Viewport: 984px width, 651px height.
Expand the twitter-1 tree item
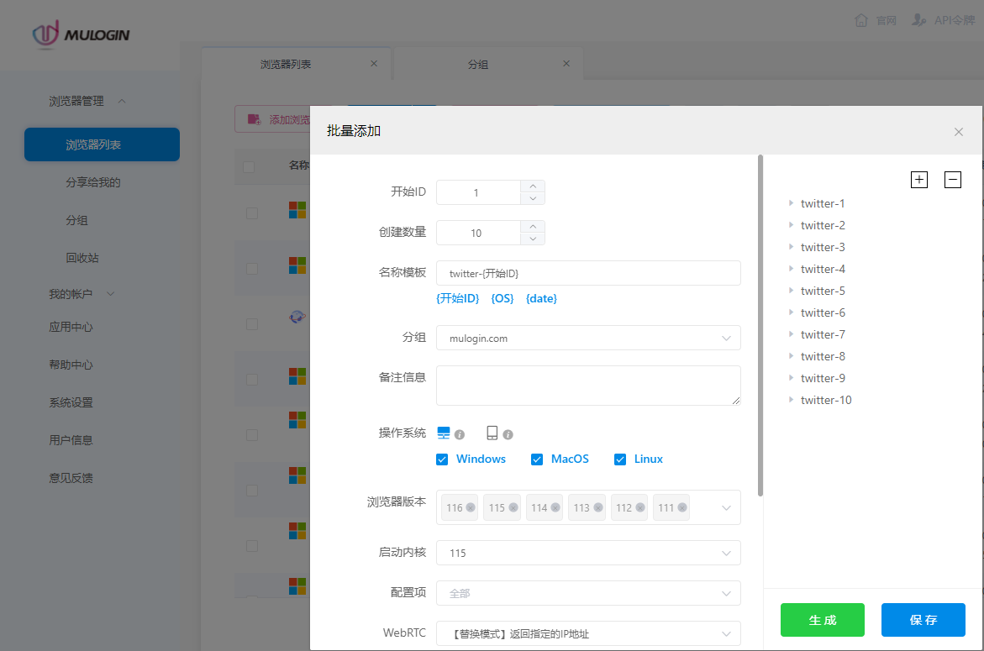(791, 203)
